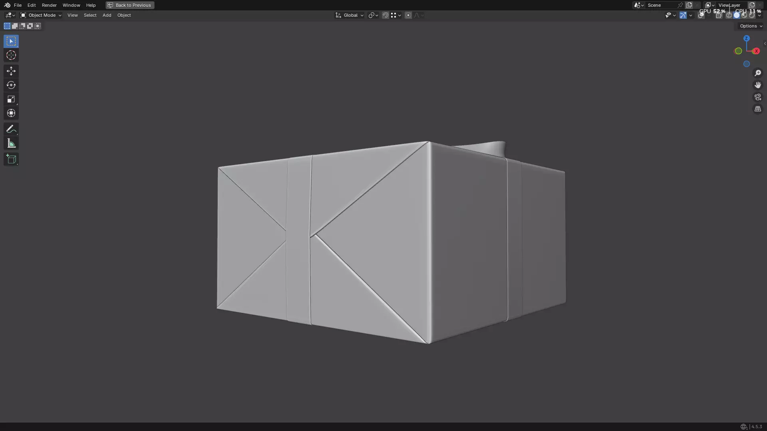Open Global transform orientation dropdown
The height and width of the screenshot is (431, 767).
(350, 15)
